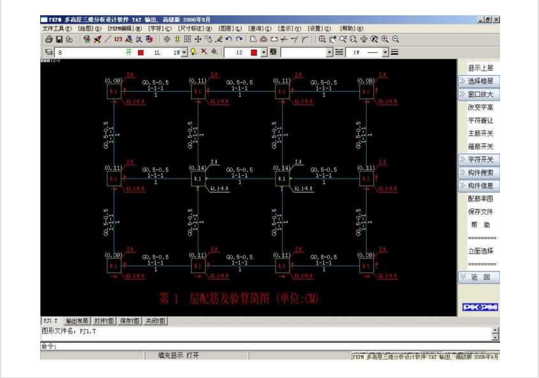This screenshot has height=378, width=539.
Task: Open the line type dropdown after 1W dash
Action: (x=385, y=52)
